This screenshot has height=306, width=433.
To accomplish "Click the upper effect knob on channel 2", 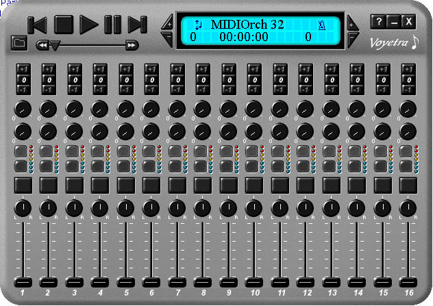I will [x=48, y=109].
